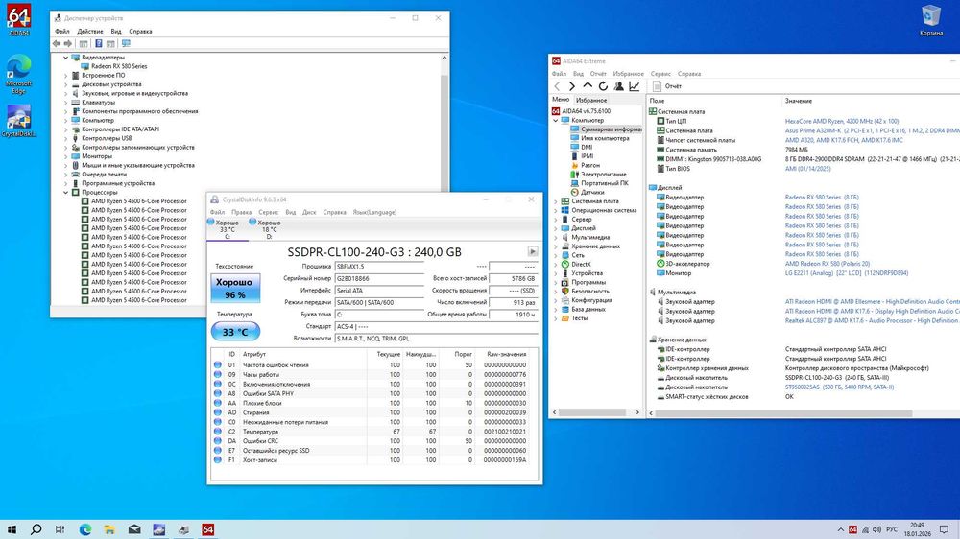Expand Контроллеры USB in Device Manager
The height and width of the screenshot is (539, 960).
65,138
